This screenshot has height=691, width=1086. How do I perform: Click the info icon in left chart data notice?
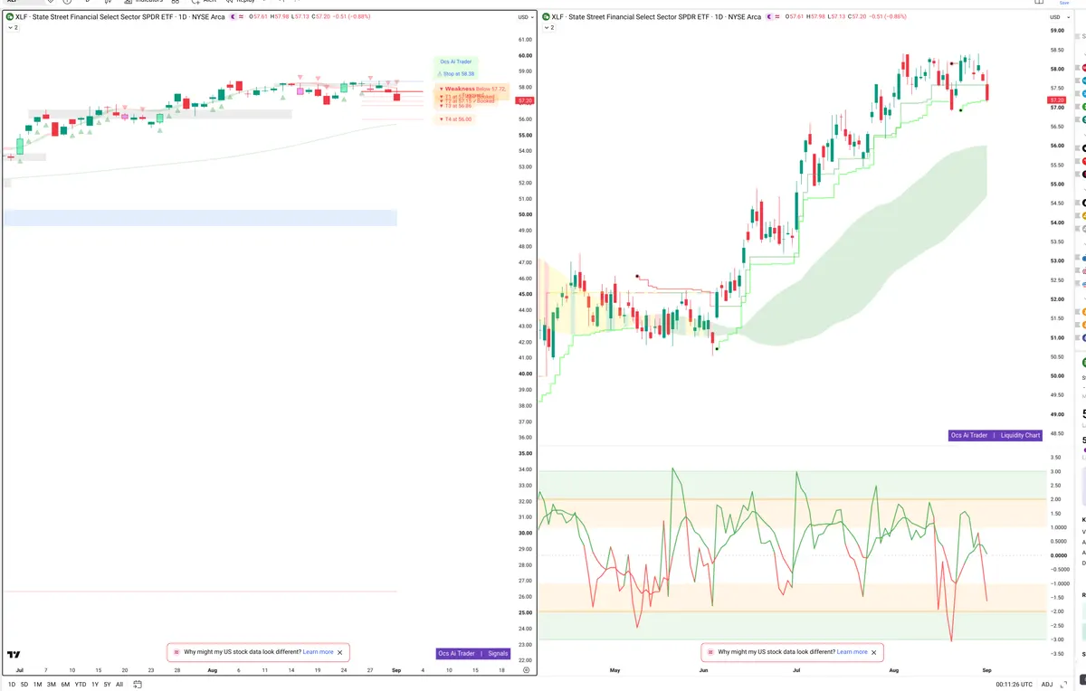[176, 652]
